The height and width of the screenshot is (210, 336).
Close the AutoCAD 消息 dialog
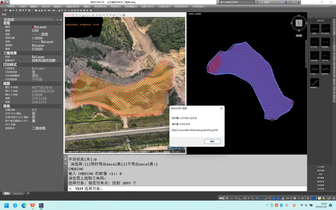pos(221,108)
